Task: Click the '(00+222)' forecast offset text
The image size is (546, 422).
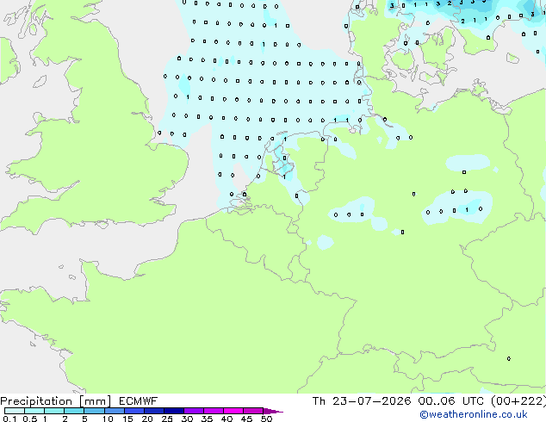Action: 518,401
